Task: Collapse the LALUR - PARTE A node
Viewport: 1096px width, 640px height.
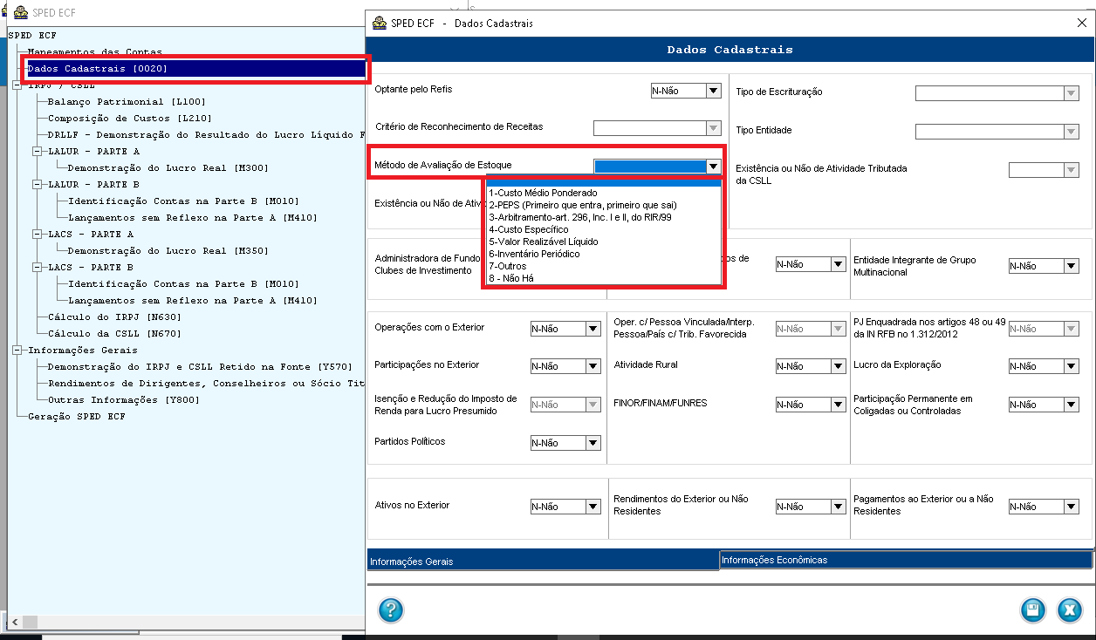Action: pyautogui.click(x=38, y=152)
